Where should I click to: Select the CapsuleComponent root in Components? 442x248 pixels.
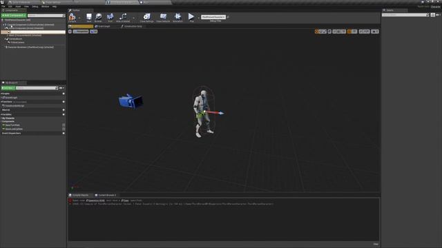point(30,25)
